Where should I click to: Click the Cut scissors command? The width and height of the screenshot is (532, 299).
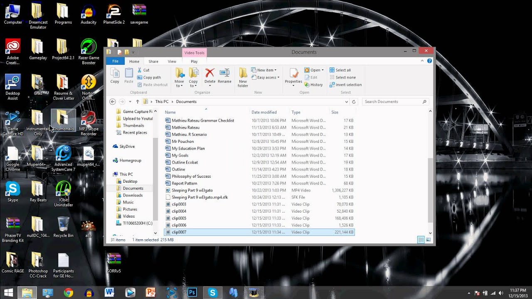tap(143, 70)
